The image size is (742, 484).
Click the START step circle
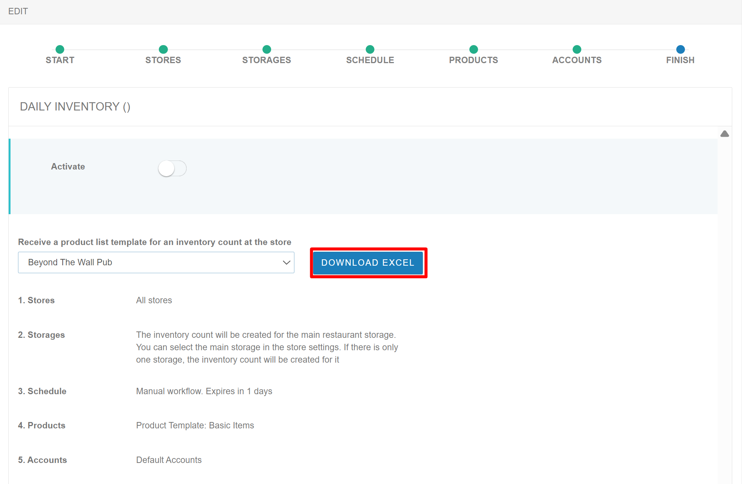click(60, 49)
